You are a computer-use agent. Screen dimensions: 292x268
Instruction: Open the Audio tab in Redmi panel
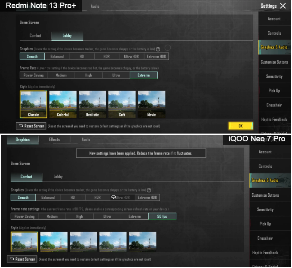[95, 6]
